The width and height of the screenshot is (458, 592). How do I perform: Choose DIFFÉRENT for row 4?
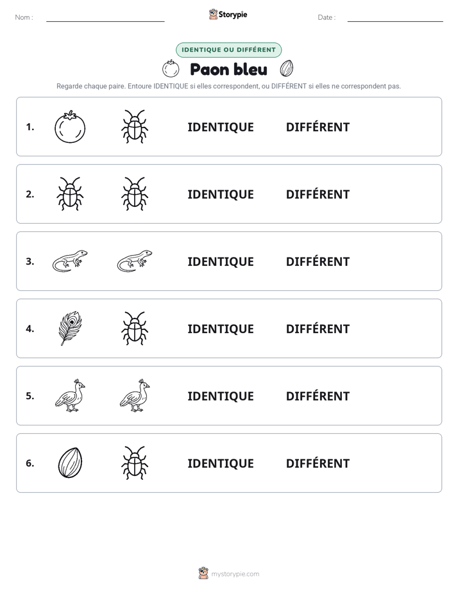click(x=318, y=329)
